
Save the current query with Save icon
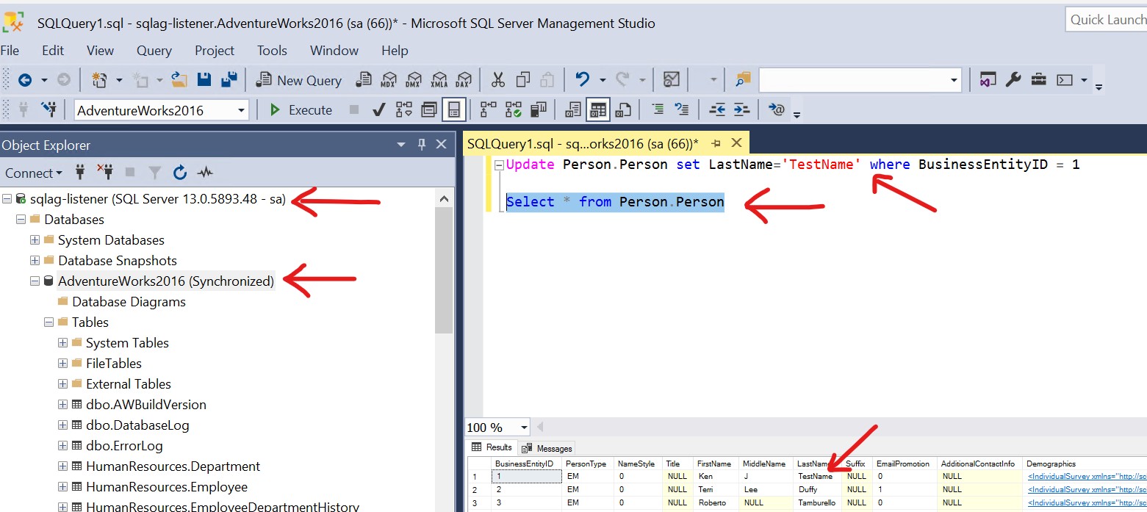[x=204, y=80]
